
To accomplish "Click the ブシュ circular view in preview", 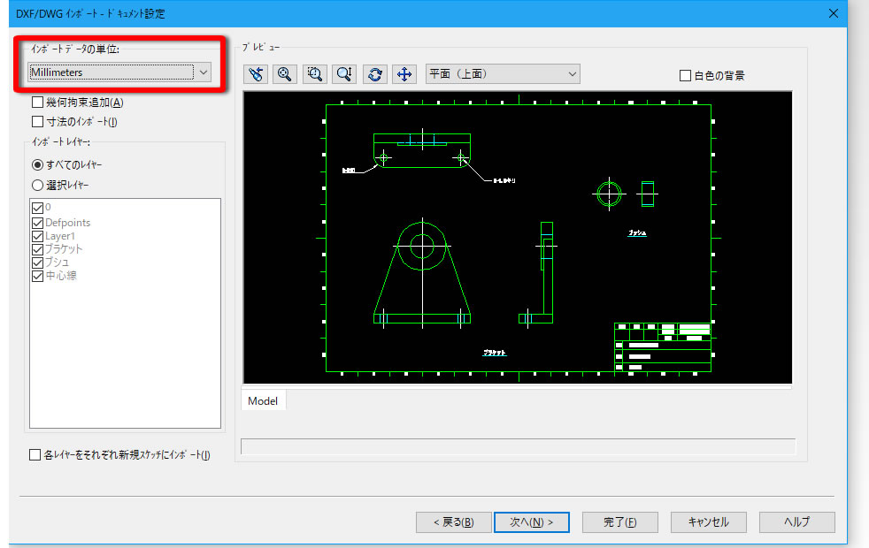I will coord(609,194).
